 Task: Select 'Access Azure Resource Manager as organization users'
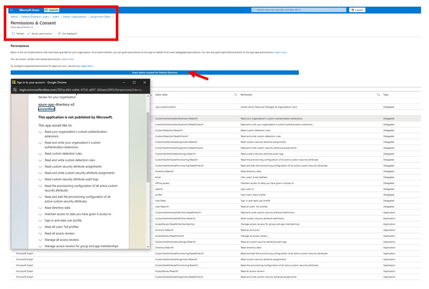pyautogui.click(x=269, y=107)
